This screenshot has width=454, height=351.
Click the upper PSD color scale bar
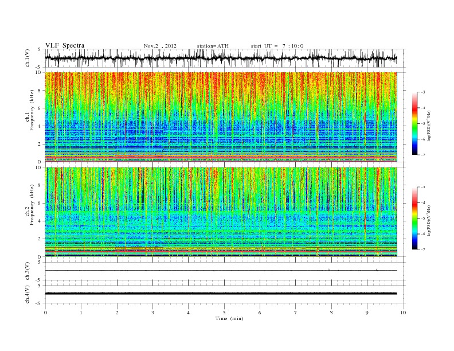[x=414, y=123]
